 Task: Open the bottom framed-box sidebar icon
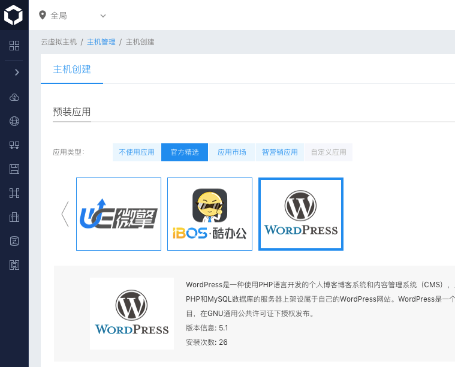[14, 265]
